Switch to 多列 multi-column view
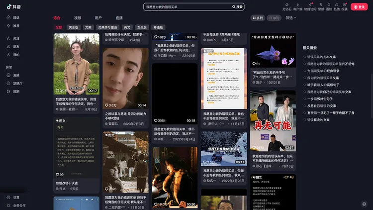 258,18
